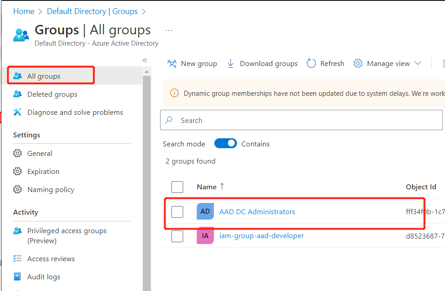This screenshot has height=291, width=445.
Task: Click the info icon in notification banner
Action: (174, 93)
